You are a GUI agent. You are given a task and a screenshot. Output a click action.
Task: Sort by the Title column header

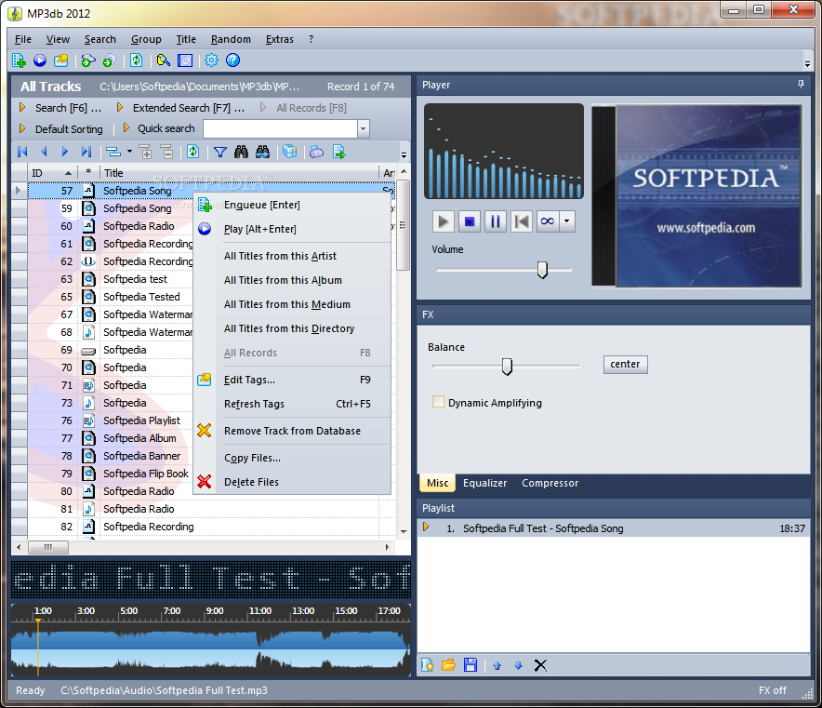239,173
